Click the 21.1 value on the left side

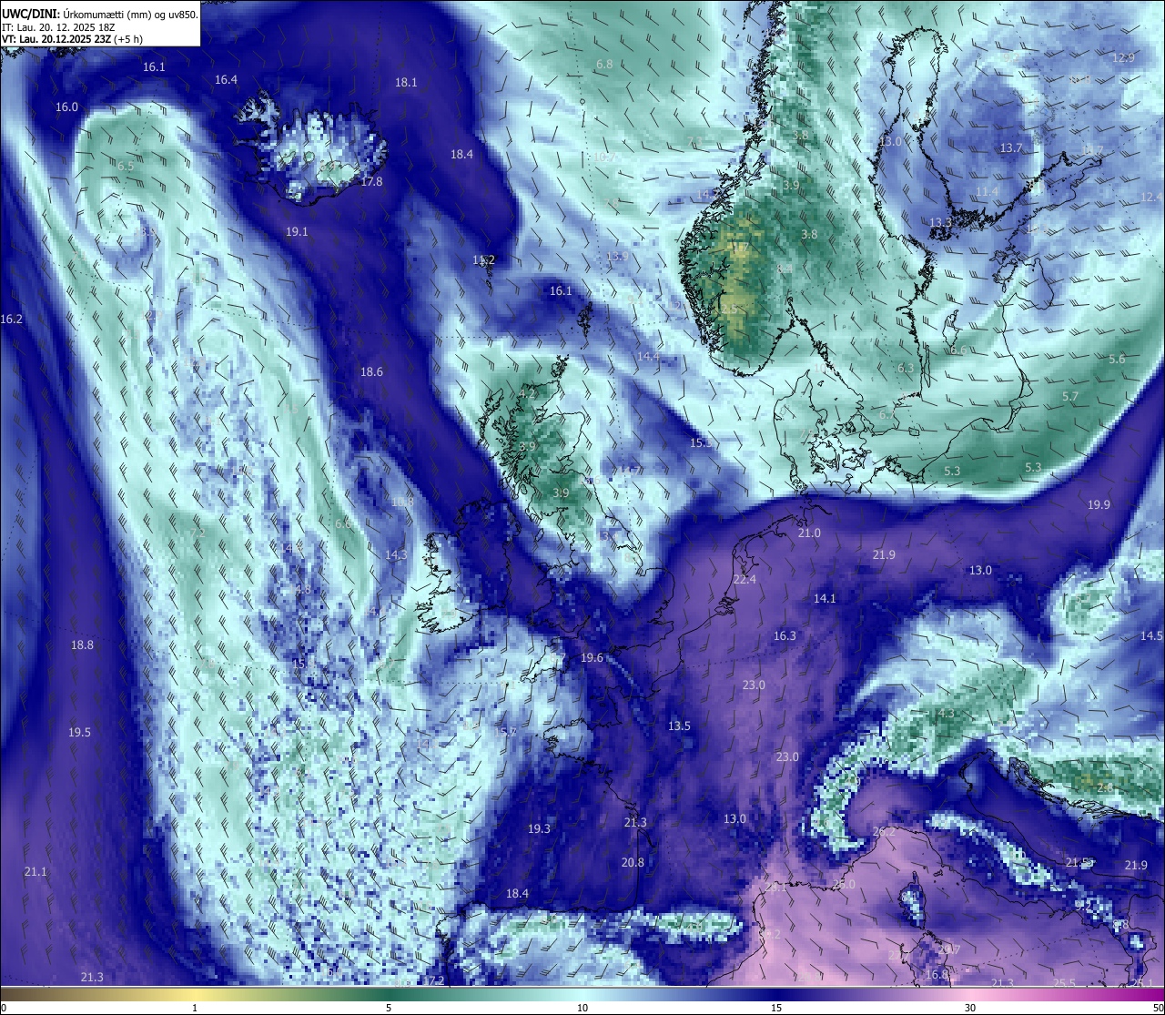35,872
